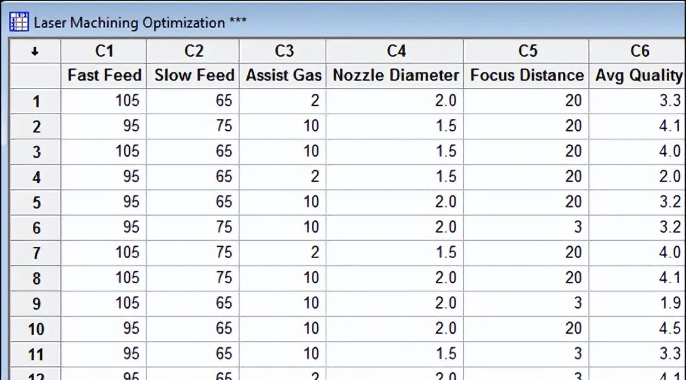Select row header 1
The image size is (686, 380).
pos(35,102)
